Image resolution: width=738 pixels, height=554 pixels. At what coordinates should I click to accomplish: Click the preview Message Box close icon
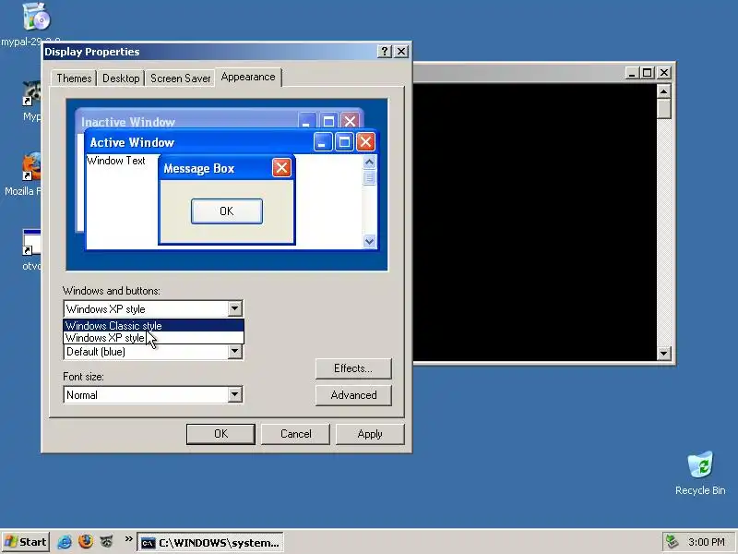pyautogui.click(x=281, y=168)
